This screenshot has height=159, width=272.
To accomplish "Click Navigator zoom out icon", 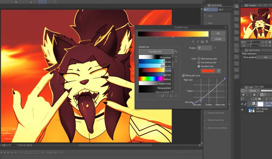I will 263,42.
